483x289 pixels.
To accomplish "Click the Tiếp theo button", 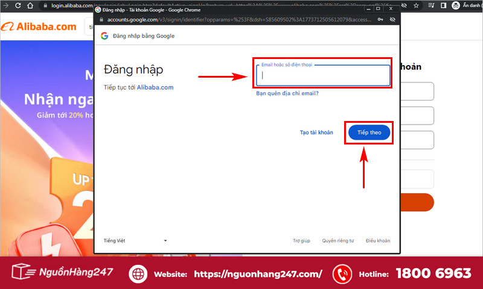I will pyautogui.click(x=369, y=132).
